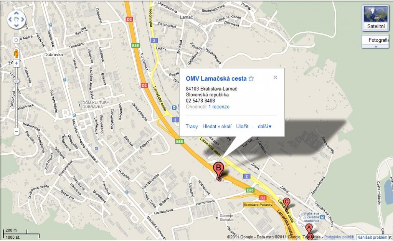Click the zoom slider handle
The height and width of the screenshot is (241, 393).
click(16, 81)
